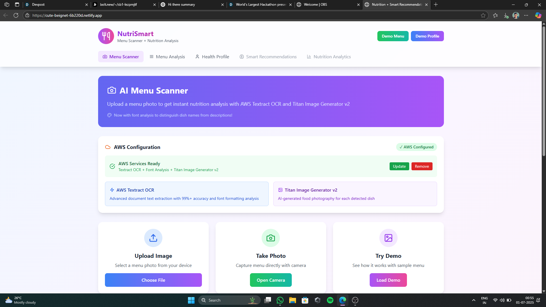Switch to the Menu Analysis tab

pos(167,57)
